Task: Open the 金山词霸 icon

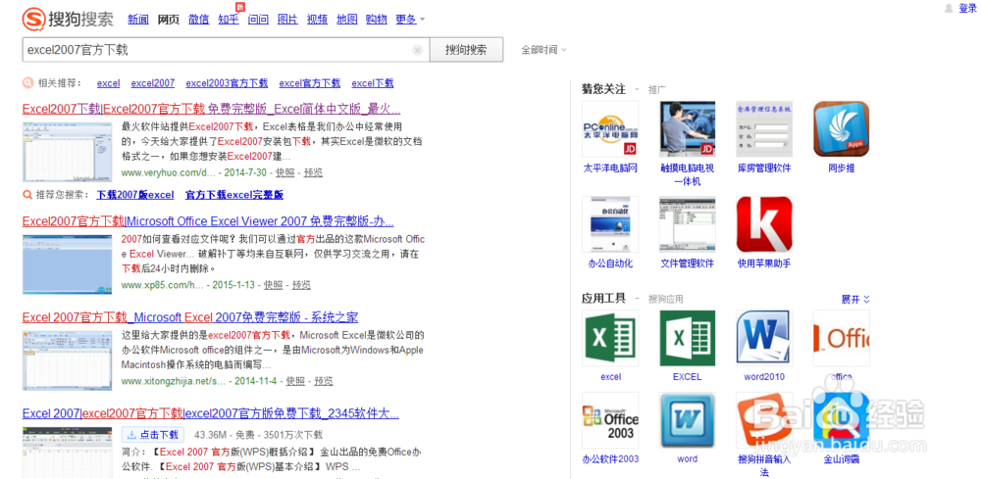Action: [x=841, y=420]
